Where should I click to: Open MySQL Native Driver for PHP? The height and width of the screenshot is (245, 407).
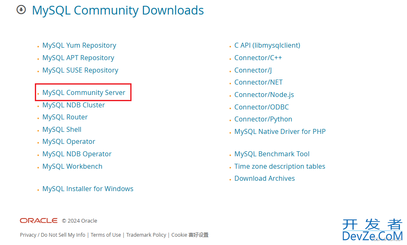[x=280, y=131]
